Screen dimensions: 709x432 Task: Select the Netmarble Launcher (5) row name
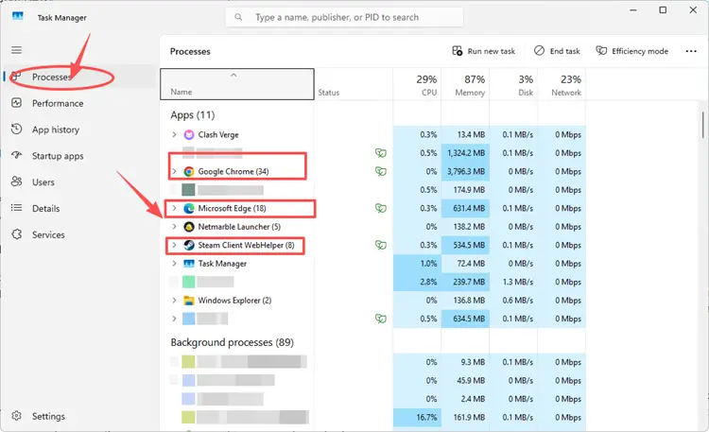tap(239, 227)
